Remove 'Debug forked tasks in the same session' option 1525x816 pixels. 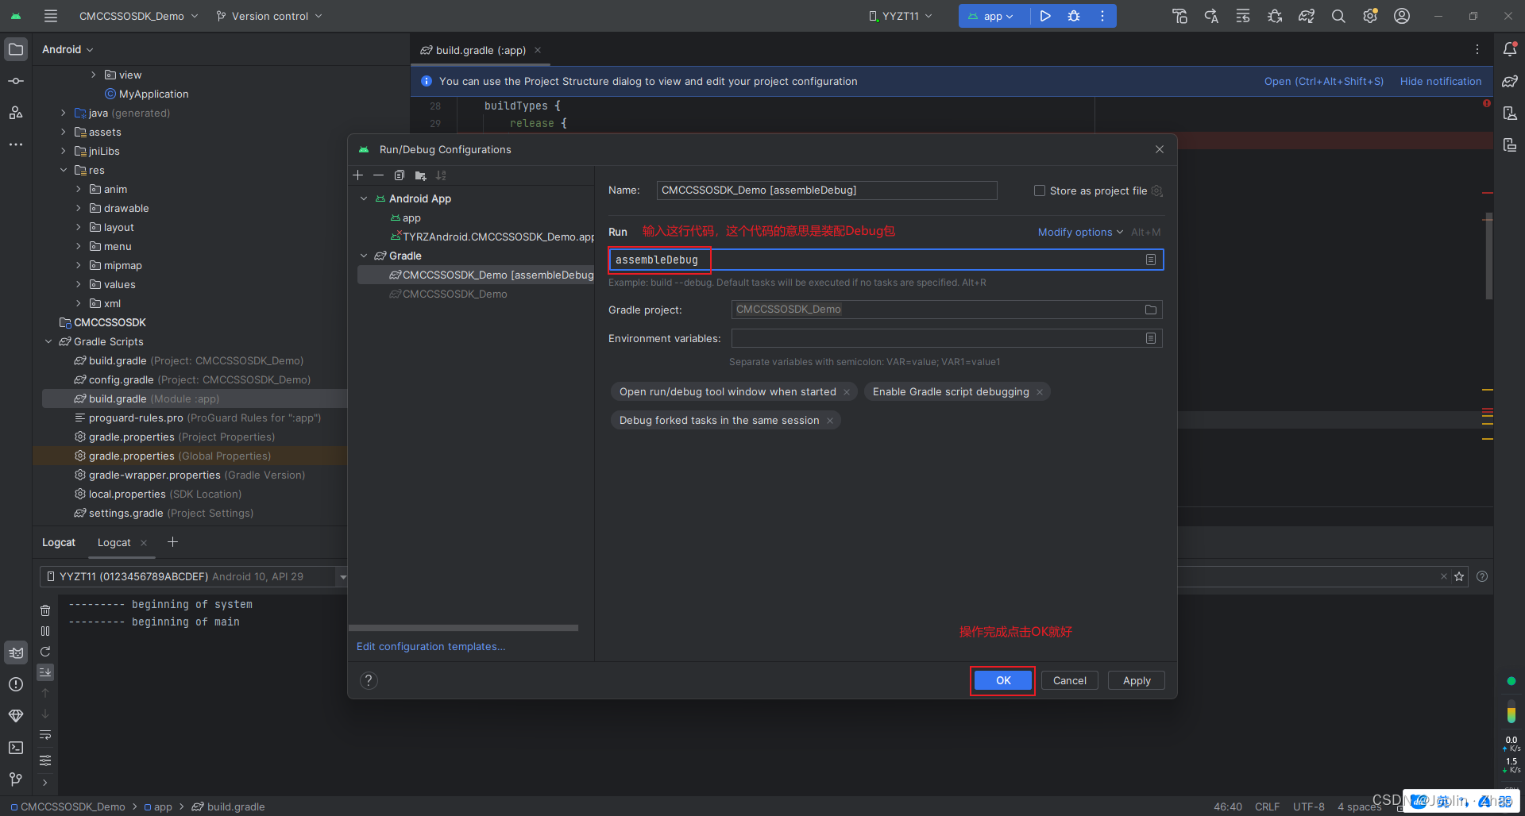(x=830, y=421)
